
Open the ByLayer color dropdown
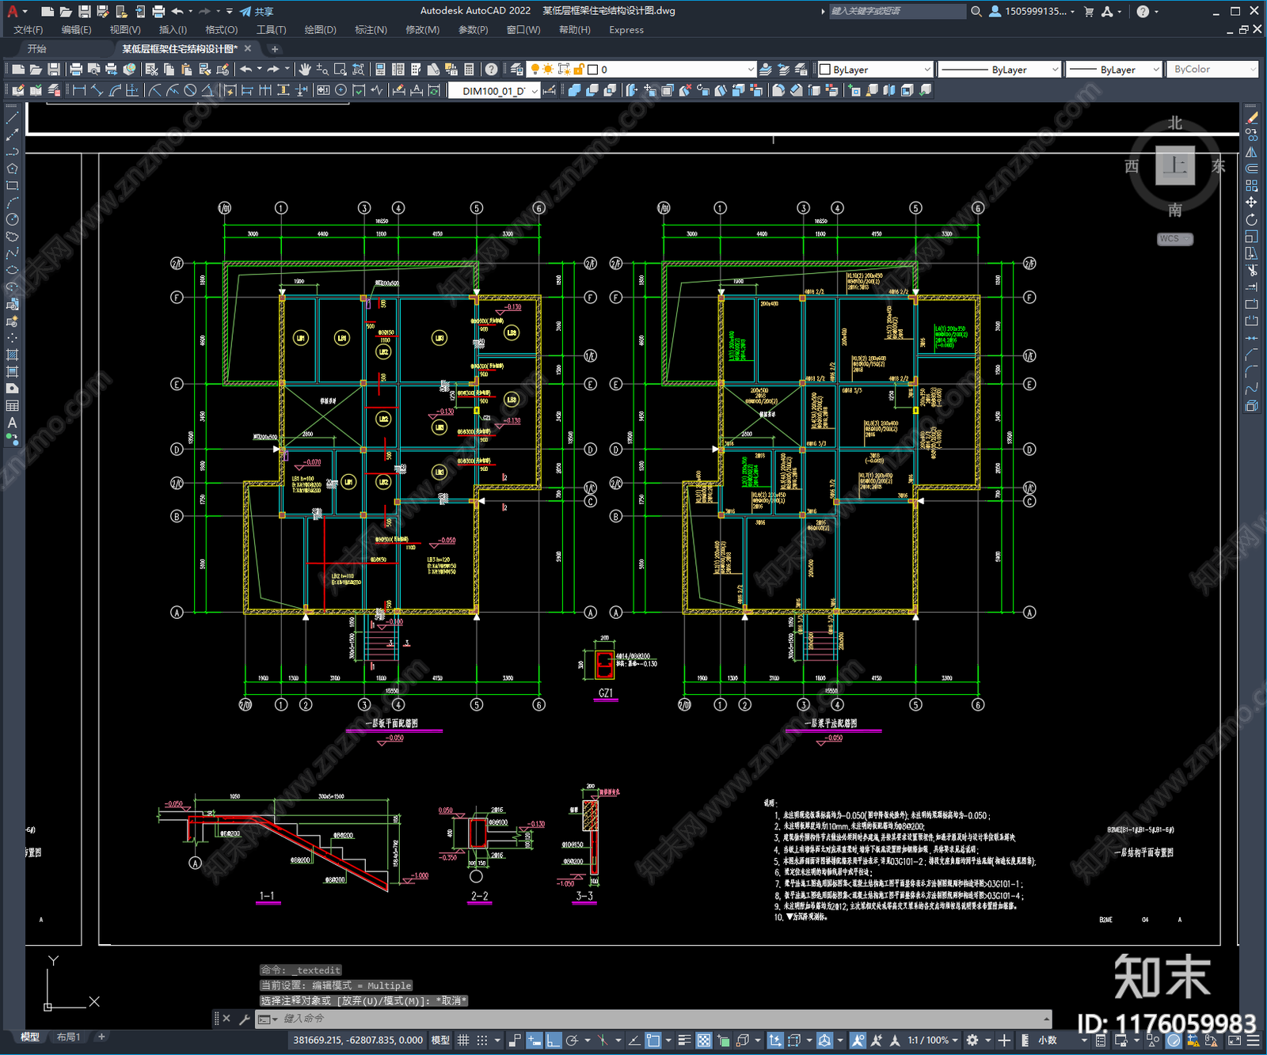[875, 70]
